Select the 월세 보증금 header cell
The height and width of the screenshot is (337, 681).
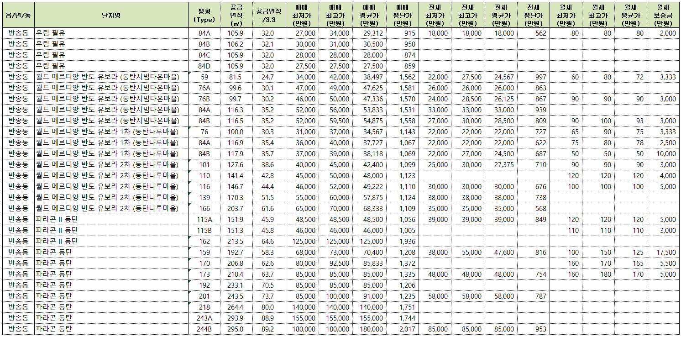coord(663,15)
